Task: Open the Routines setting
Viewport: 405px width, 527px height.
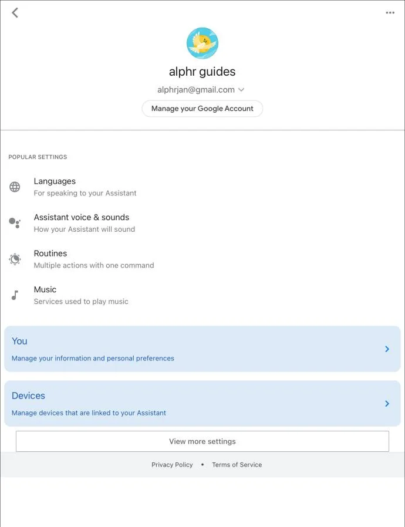Action: tap(203, 259)
